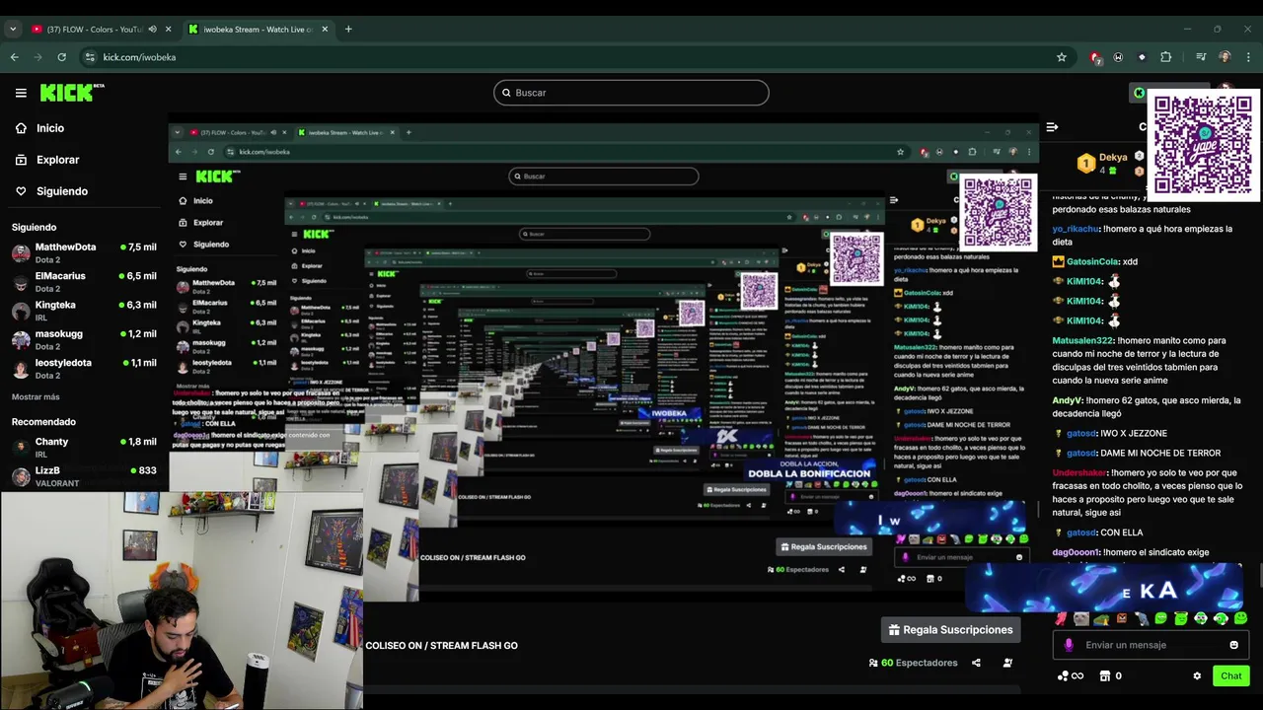Open the ElMacarius channel
Image resolution: width=1263 pixels, height=710 pixels.
[84, 281]
